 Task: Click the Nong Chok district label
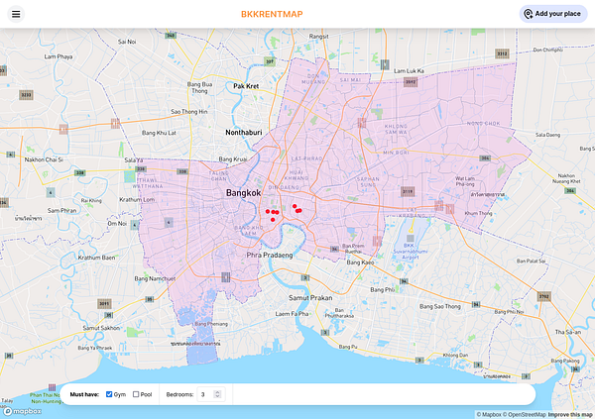pos(484,123)
